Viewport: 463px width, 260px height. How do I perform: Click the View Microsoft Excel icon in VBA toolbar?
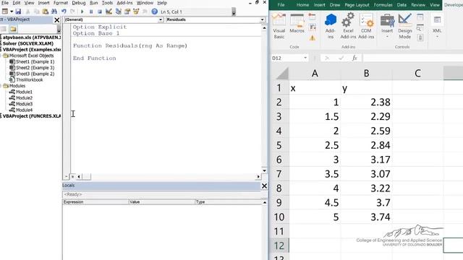tap(5, 12)
